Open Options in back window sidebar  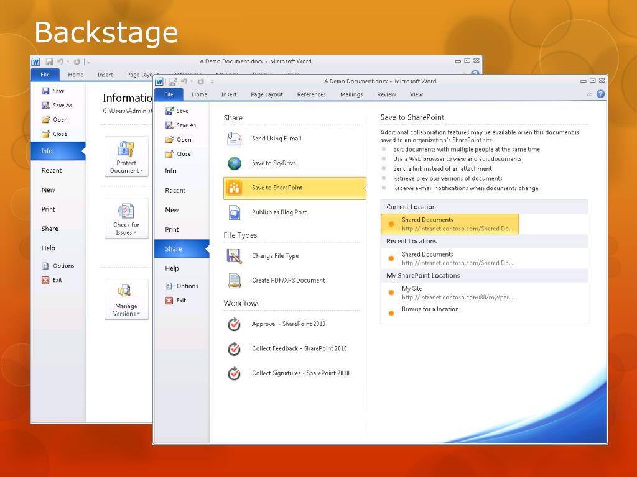click(58, 266)
